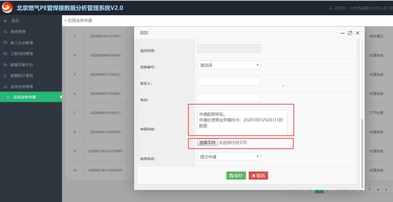Click the 工程项目管理 sidebar icon
This screenshot has height=202, width=393.
[x=5, y=54]
